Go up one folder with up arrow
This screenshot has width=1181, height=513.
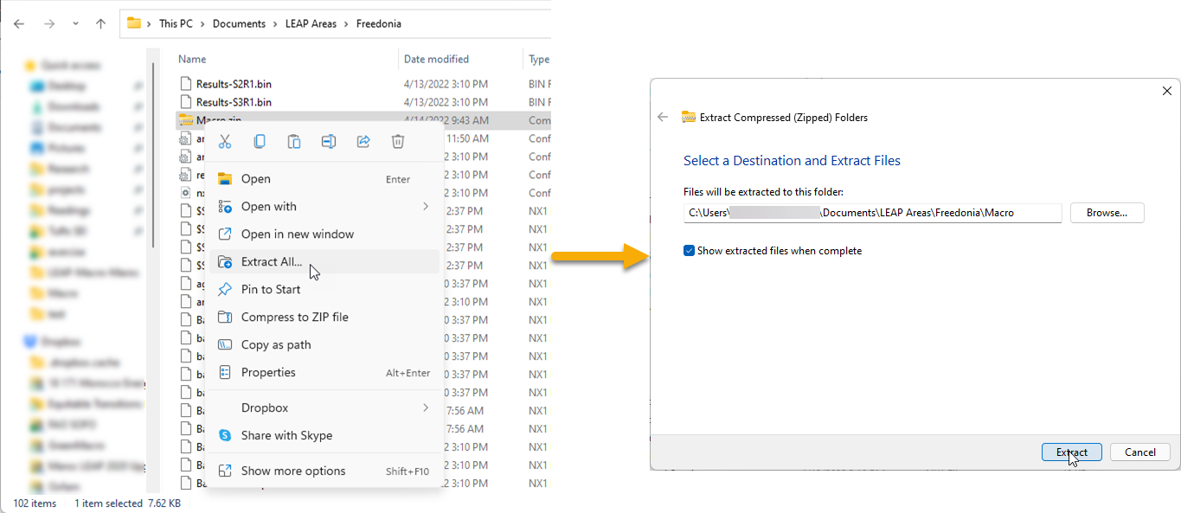pyautogui.click(x=100, y=24)
